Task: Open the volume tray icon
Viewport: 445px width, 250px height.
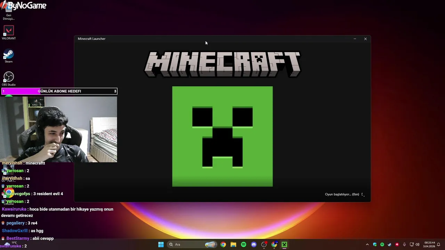Action: (x=417, y=244)
